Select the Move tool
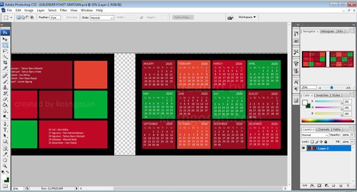The height and width of the screenshot is (192, 357). [5, 39]
